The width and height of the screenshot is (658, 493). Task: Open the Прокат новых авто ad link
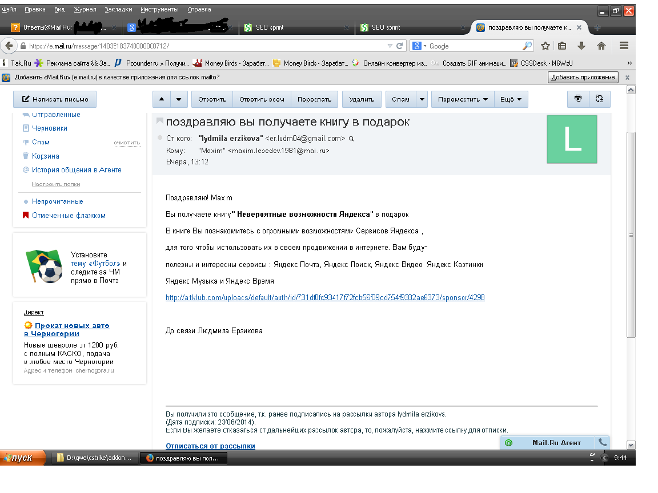tap(67, 329)
